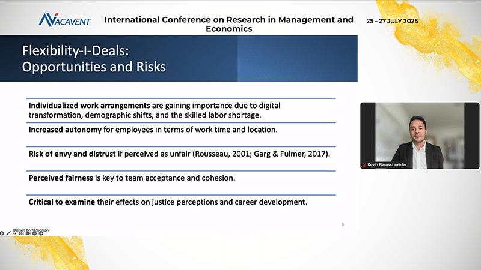Click the conference title header text
Image resolution: width=481 pixels, height=270 pixels.
click(228, 24)
